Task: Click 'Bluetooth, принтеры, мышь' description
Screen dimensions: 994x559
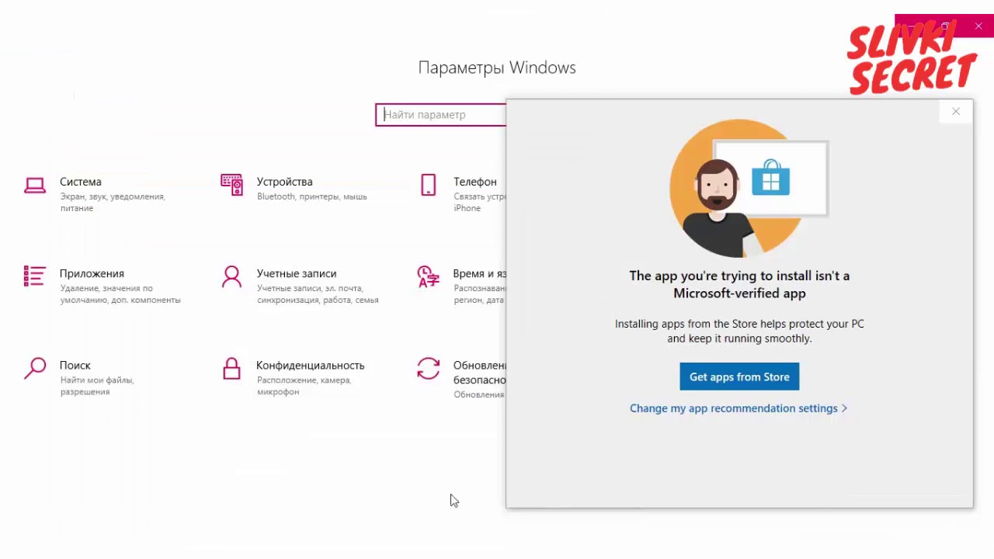Action: (312, 196)
